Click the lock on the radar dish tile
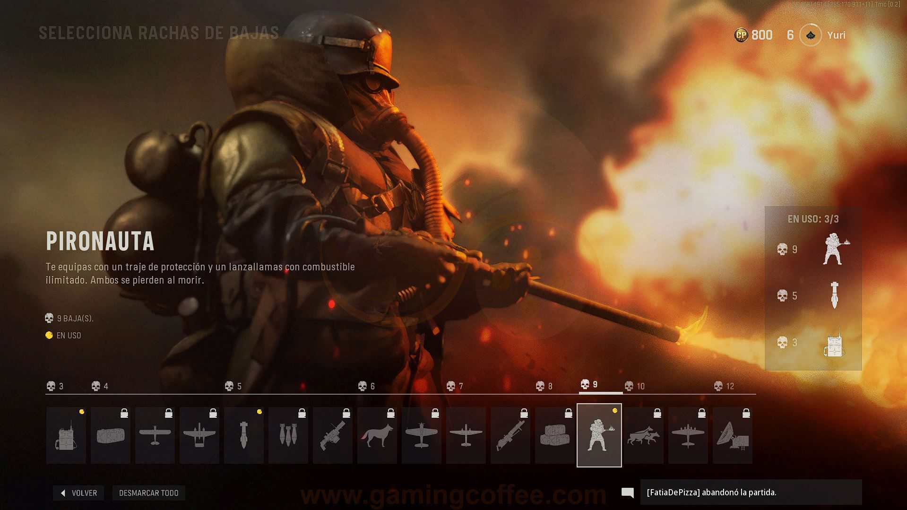The height and width of the screenshot is (510, 907). click(746, 413)
